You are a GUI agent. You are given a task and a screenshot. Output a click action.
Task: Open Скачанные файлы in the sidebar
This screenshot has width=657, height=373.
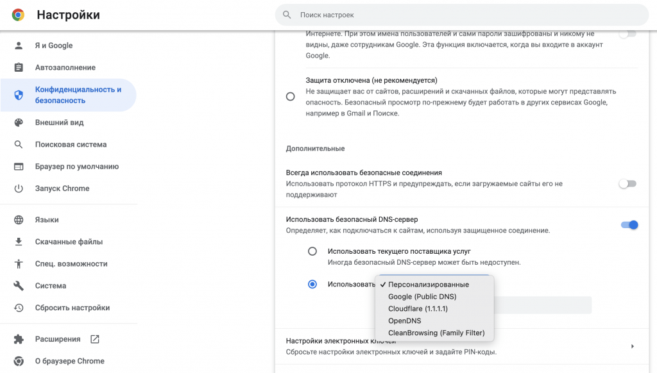click(69, 242)
